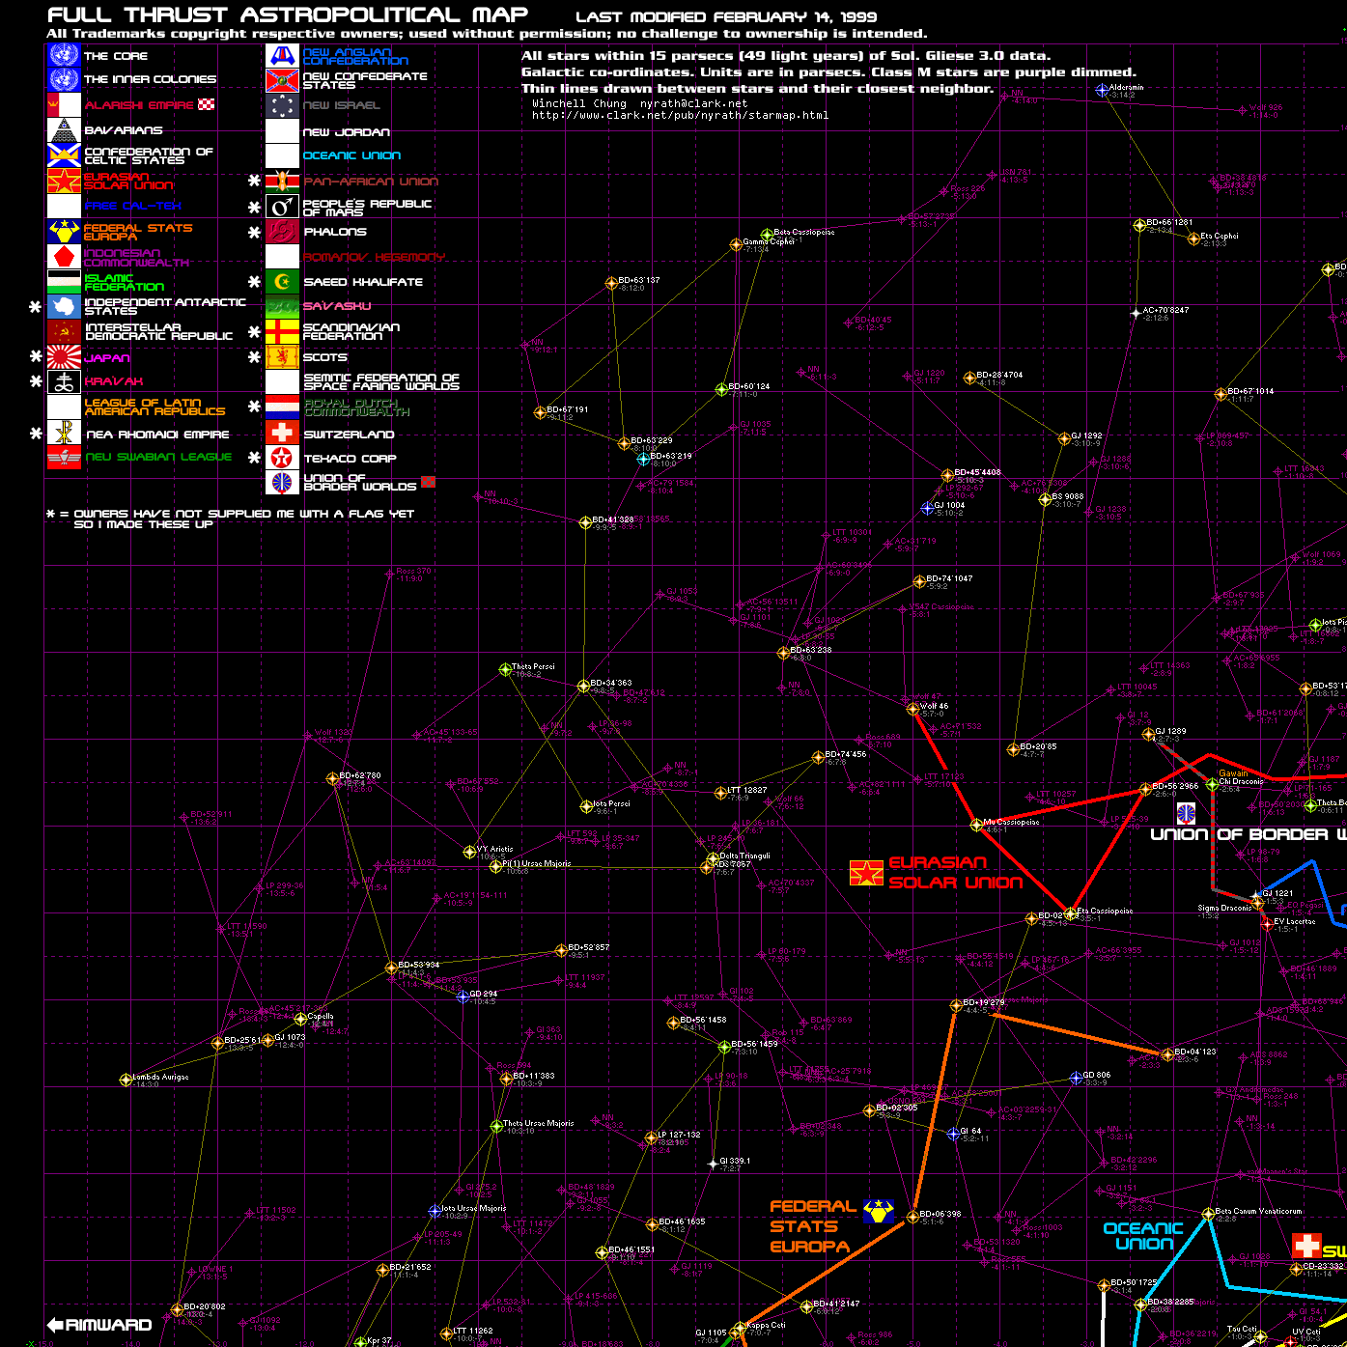Select the Texaco Corp star logo

282,458
